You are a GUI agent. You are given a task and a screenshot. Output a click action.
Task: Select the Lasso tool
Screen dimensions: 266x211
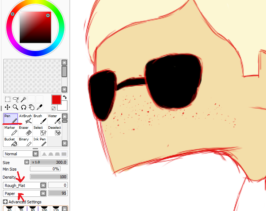[16, 99]
